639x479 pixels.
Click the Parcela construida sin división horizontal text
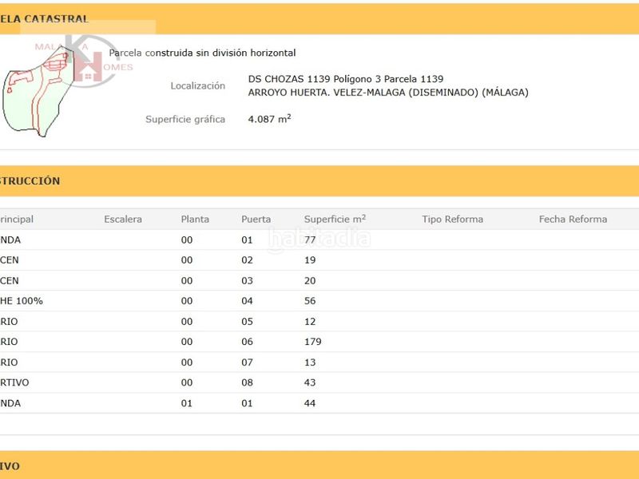[x=202, y=53]
